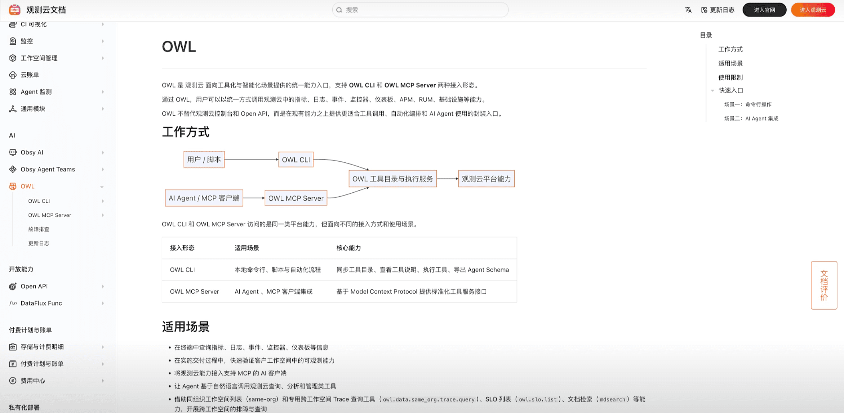Click the OWL MCP Server diagram box
The height and width of the screenshot is (413, 844).
[296, 198]
